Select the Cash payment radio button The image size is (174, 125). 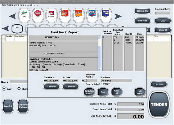(x=4, y=89)
